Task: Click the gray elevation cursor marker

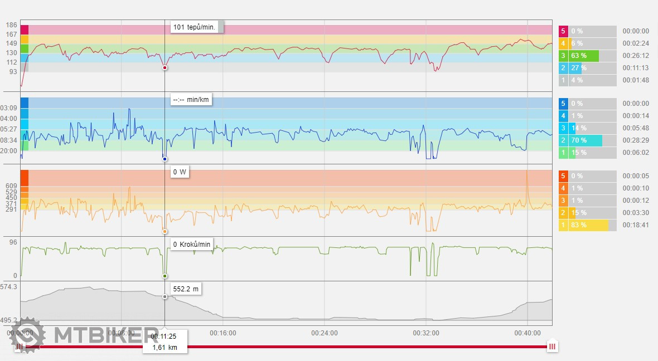Action: [x=164, y=297]
